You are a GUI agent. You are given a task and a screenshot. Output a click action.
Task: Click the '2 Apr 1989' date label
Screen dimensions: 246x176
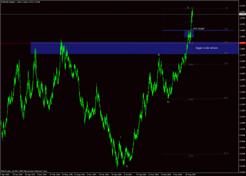pyautogui.click(x=5, y=174)
